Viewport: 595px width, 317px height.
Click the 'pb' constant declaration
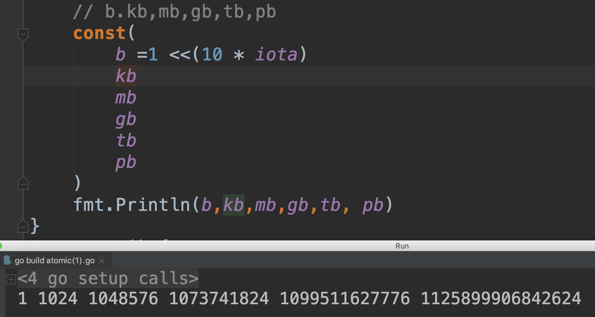click(126, 163)
